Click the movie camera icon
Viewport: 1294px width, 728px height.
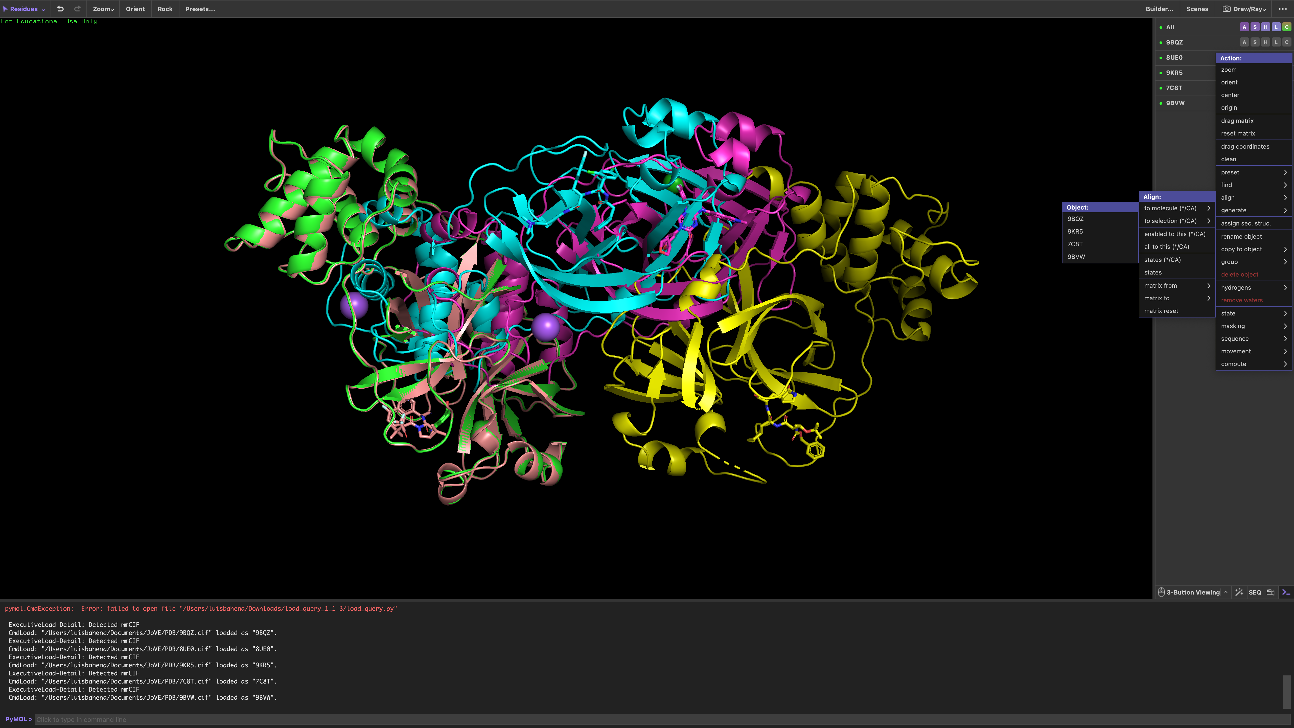pos(1270,592)
